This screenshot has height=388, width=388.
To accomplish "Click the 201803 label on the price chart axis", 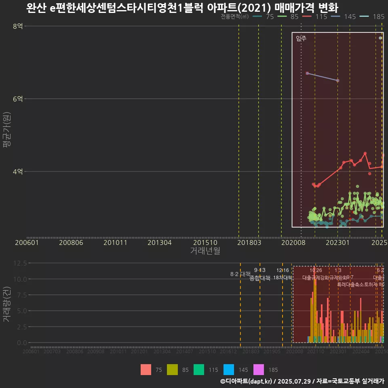I will coord(249,242).
